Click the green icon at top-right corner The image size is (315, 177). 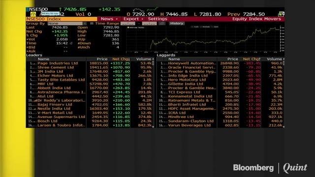tap(281, 14)
